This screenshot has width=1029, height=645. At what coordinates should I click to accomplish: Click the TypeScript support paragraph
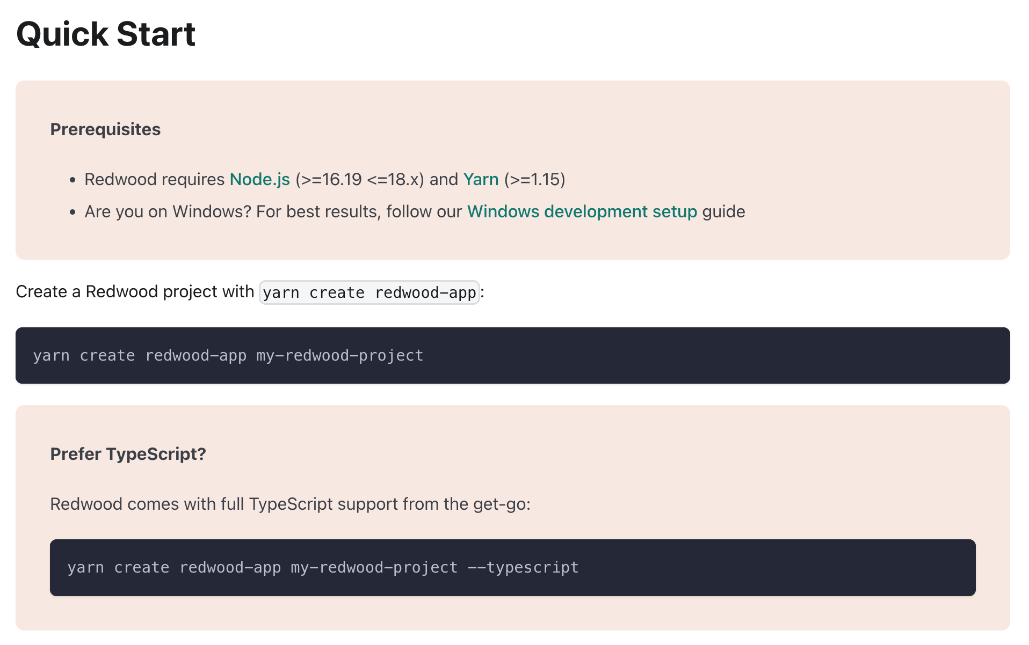(x=290, y=504)
